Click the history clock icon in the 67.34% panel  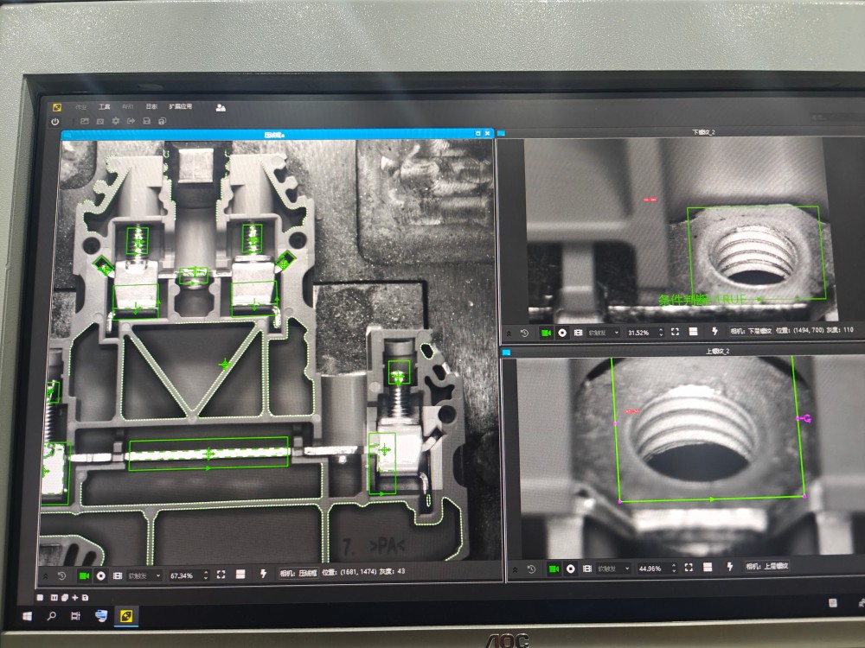[61, 575]
